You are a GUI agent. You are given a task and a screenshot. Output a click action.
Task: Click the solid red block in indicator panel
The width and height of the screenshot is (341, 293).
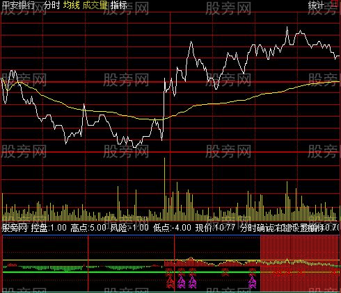[300, 263]
